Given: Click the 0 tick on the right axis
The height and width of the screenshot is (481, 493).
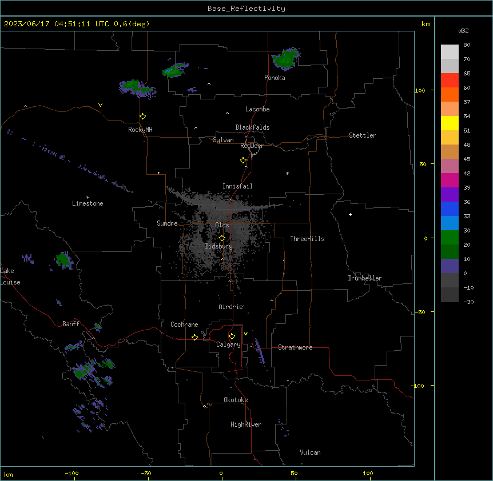Looking at the screenshot, I should (426, 238).
